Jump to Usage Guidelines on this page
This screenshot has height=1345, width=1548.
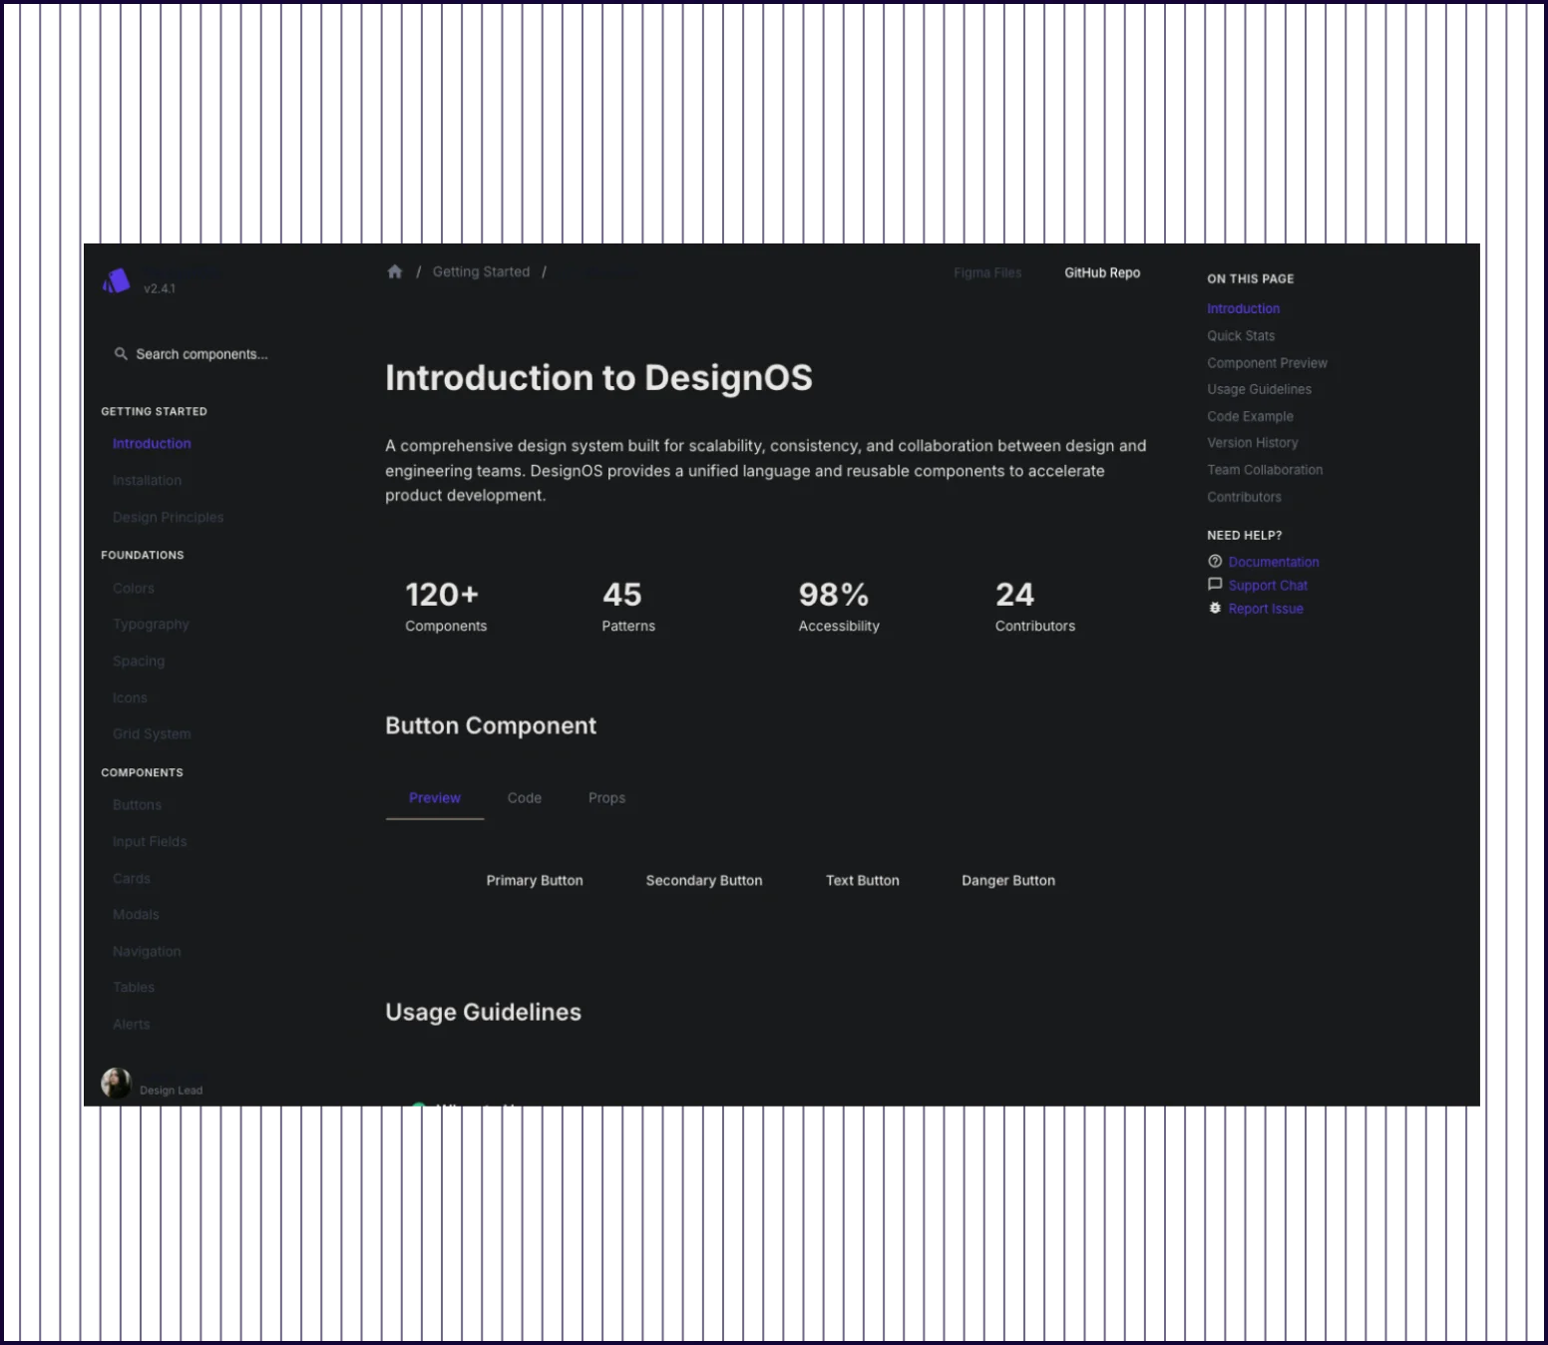(x=1259, y=389)
